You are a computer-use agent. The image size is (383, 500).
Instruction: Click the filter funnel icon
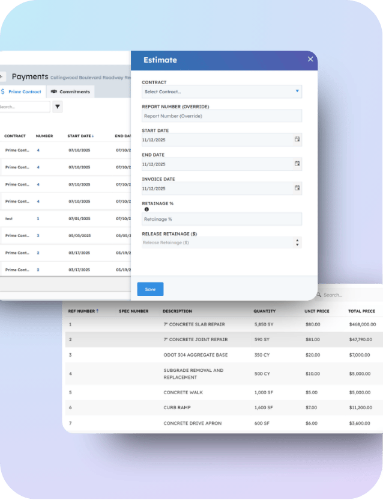pos(58,107)
